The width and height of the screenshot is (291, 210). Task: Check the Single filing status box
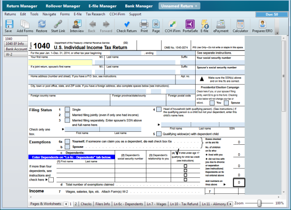[x=67, y=109]
